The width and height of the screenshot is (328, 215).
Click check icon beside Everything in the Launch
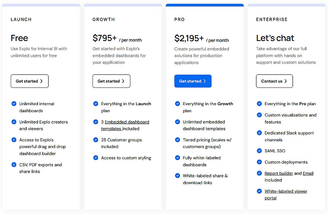tap(96, 104)
